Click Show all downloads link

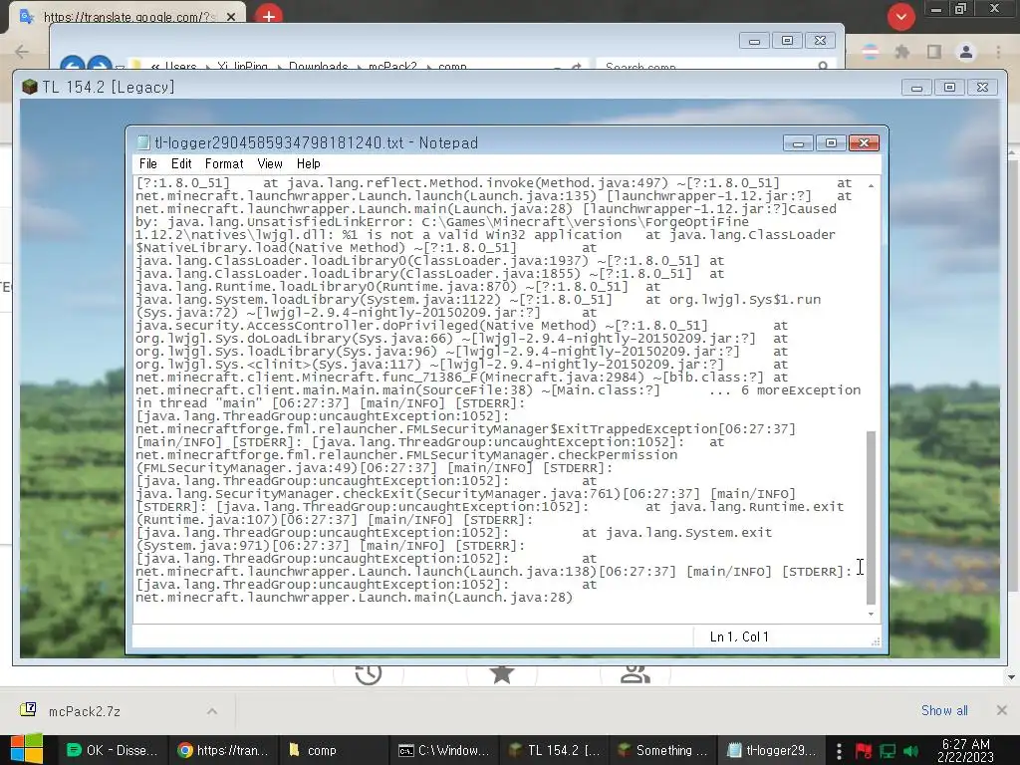944,710
